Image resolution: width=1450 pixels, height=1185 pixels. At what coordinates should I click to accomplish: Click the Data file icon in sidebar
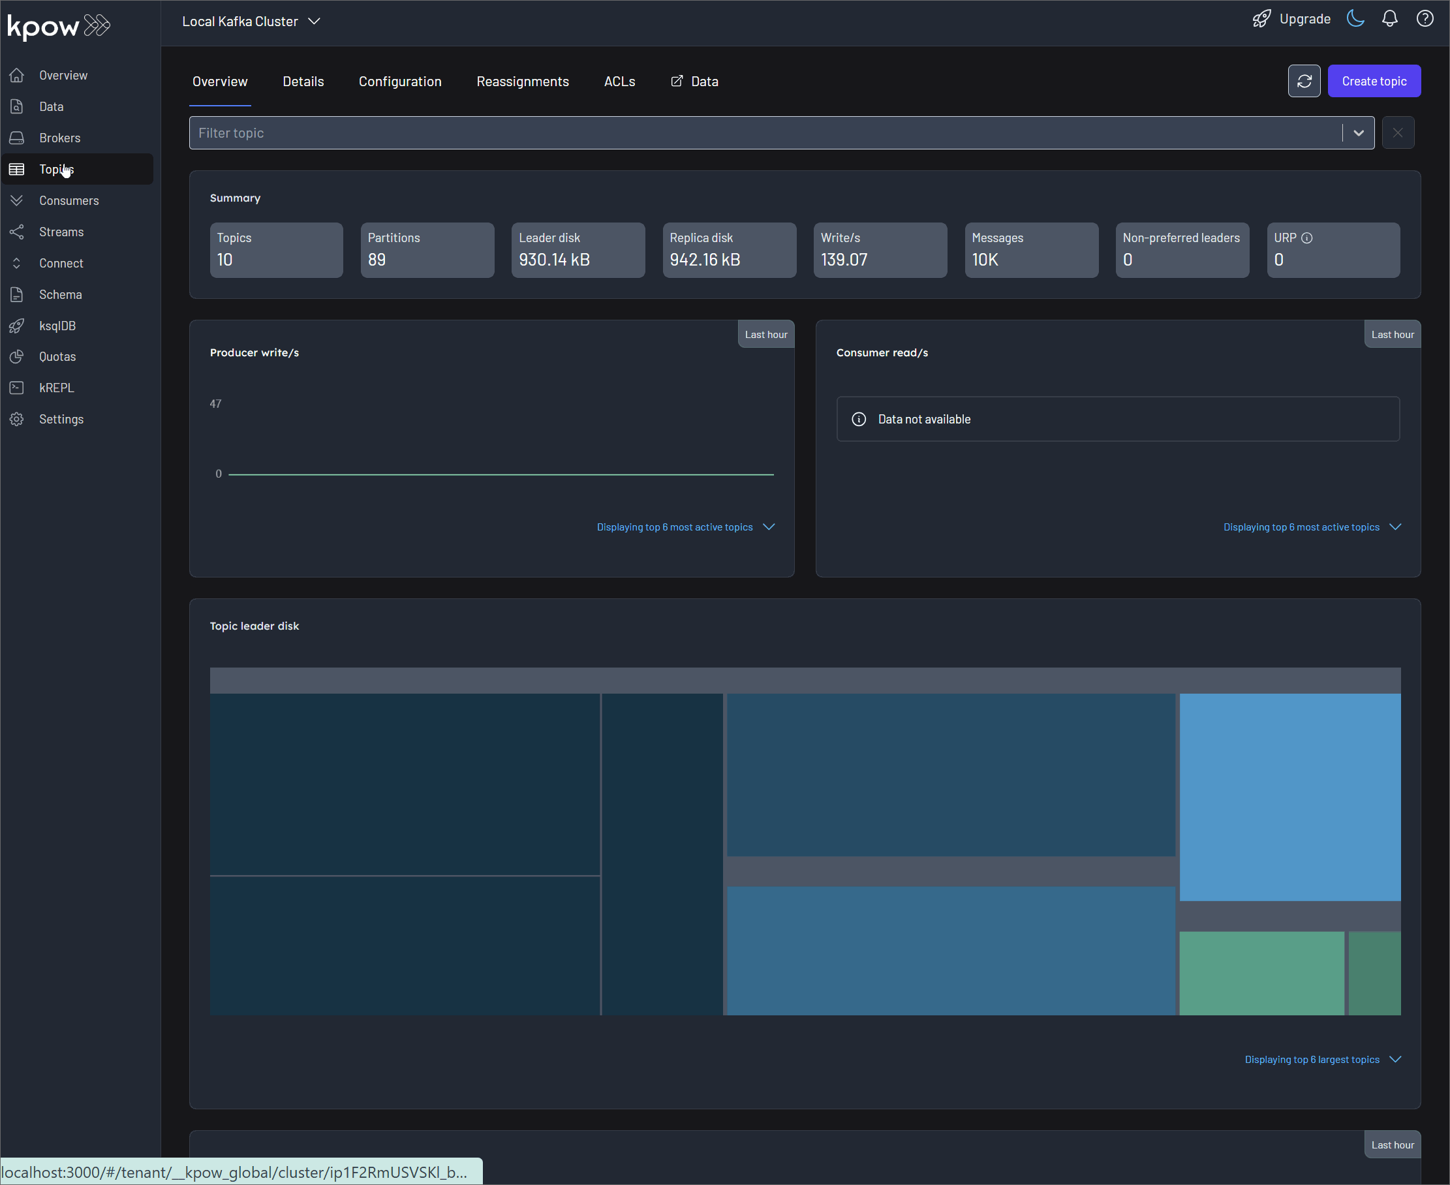(x=17, y=106)
